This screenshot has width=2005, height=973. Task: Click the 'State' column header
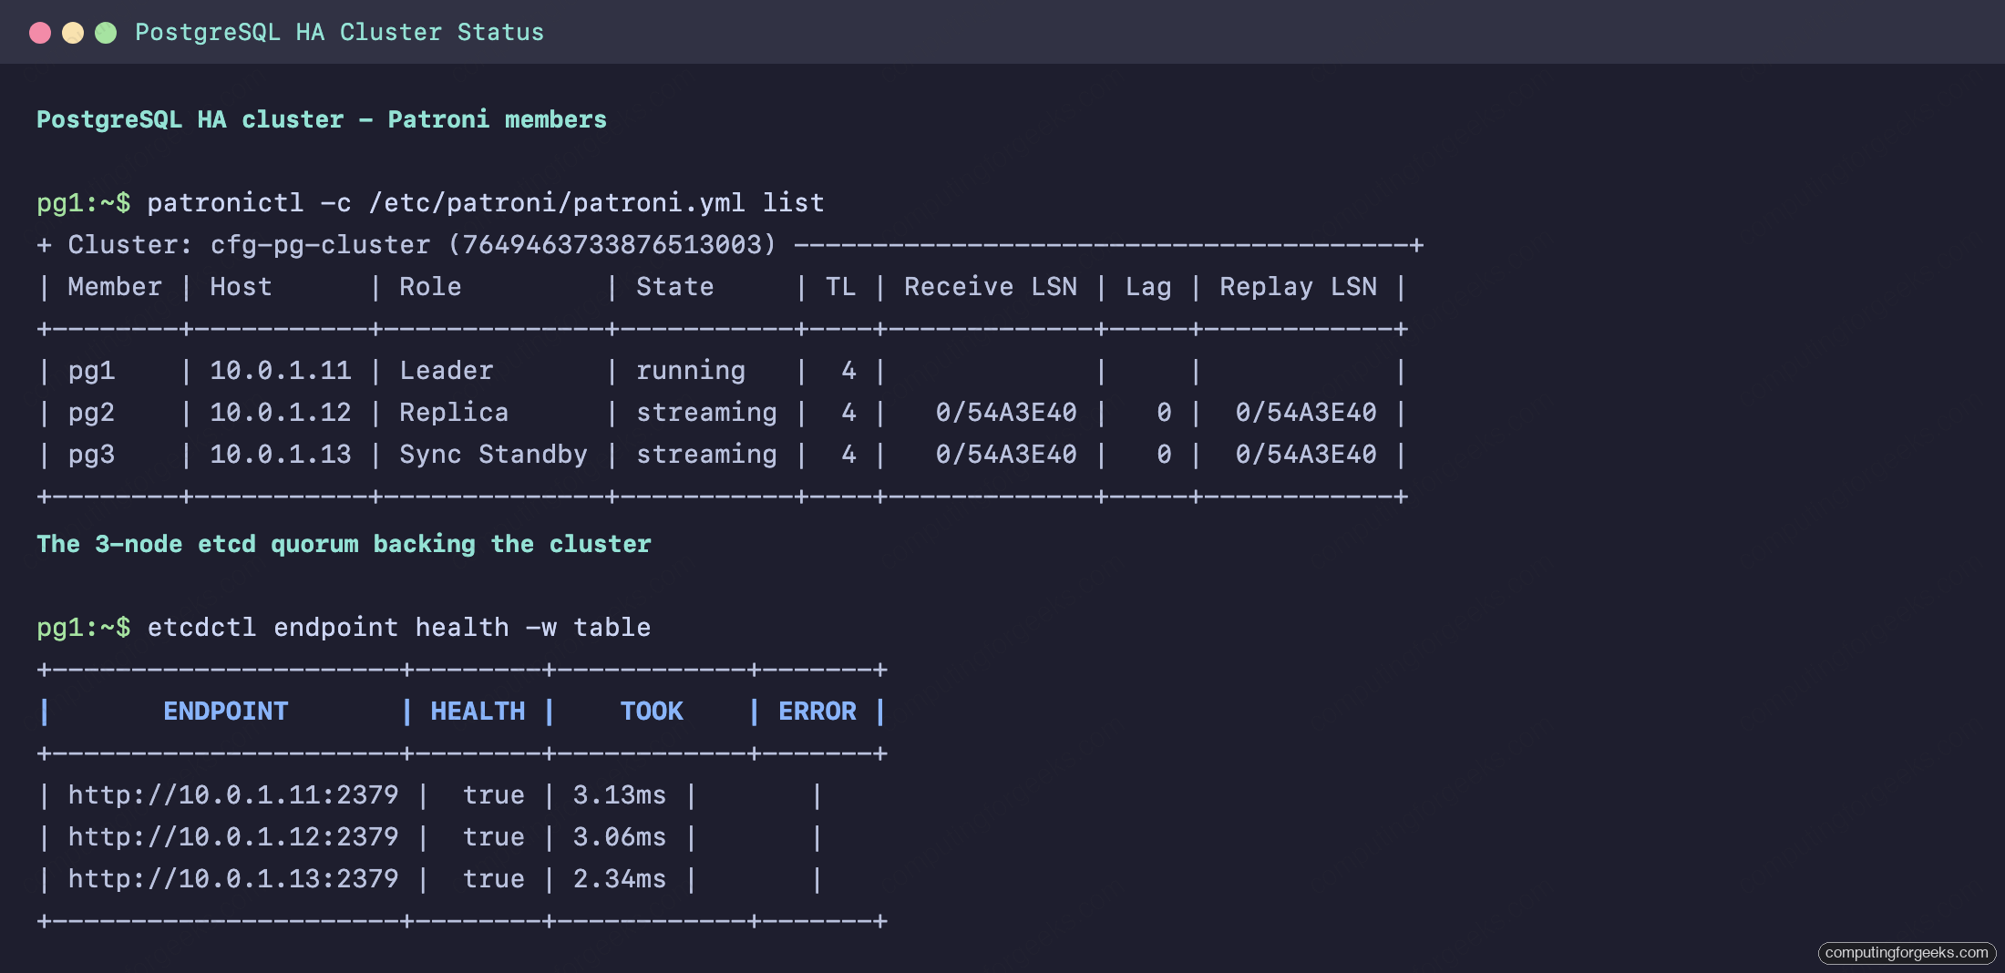point(675,287)
